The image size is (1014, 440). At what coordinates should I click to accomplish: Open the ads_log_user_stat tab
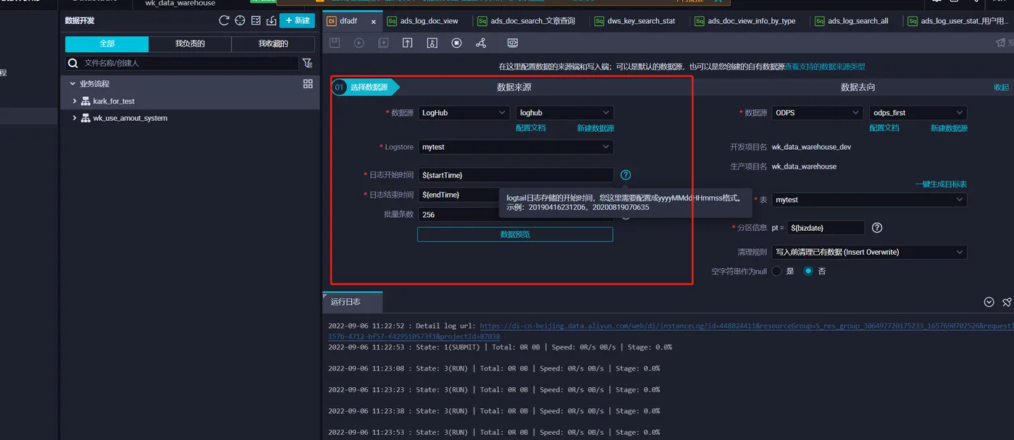[x=958, y=21]
